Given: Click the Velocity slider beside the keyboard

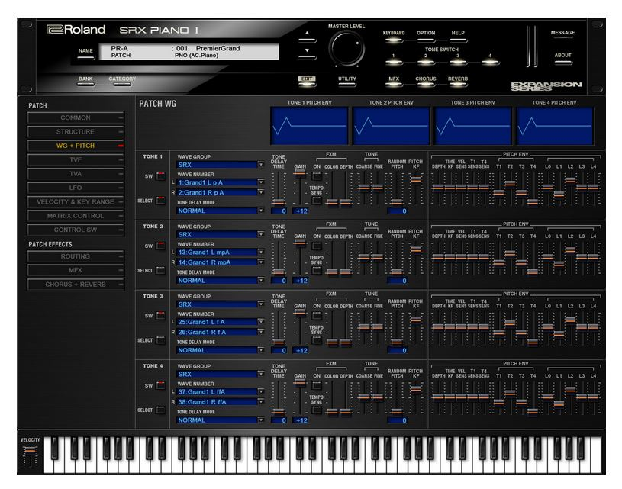Looking at the screenshot, I should click(31, 450).
